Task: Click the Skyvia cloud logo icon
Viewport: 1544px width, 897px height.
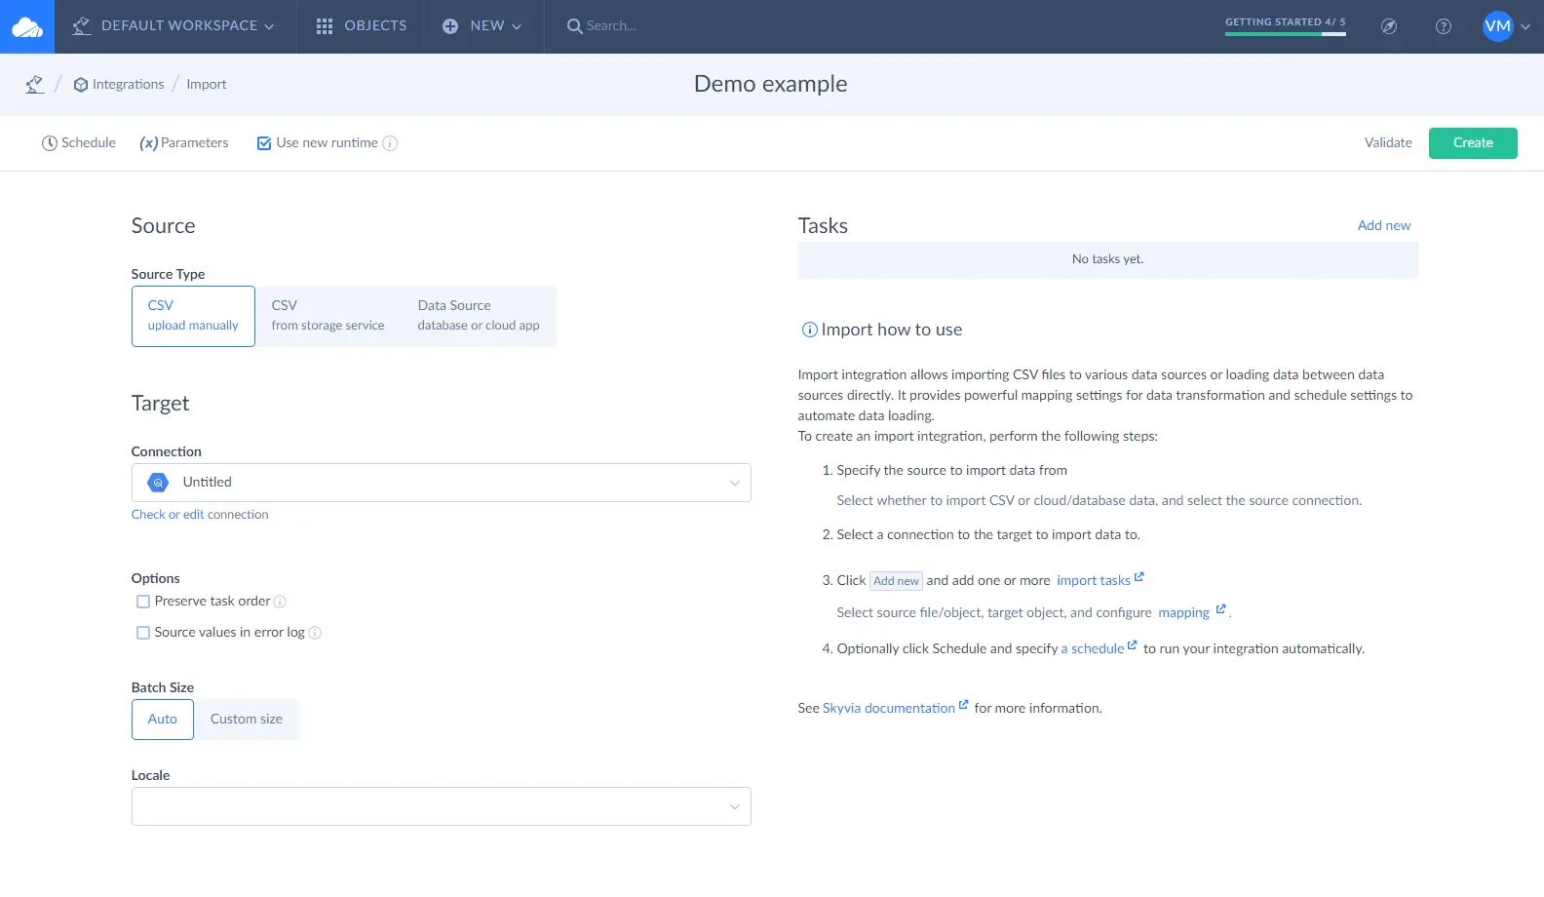Action: pos(27,26)
